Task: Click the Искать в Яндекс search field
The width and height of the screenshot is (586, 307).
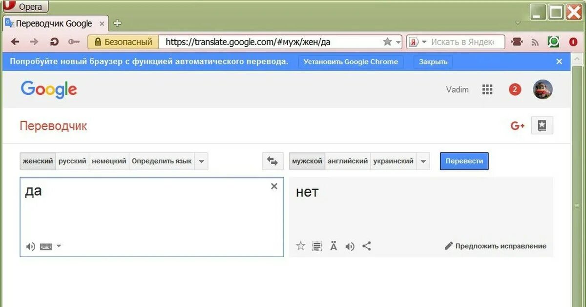Action: click(461, 42)
